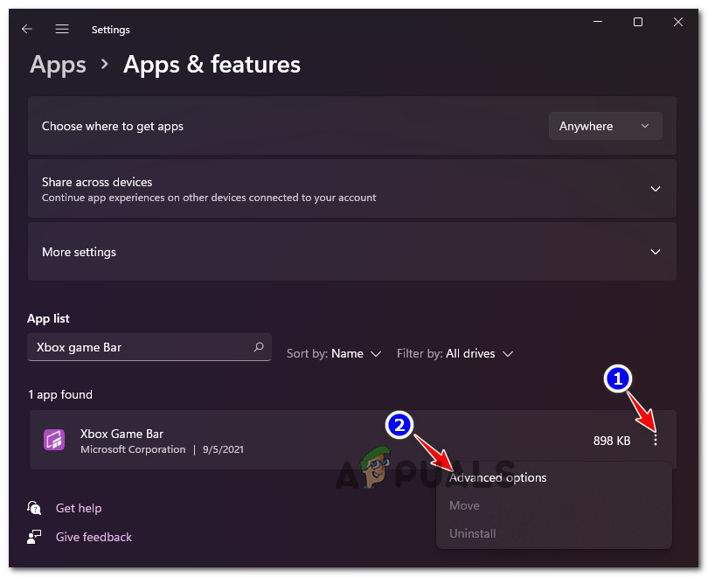
Task: Expand the Share across devices section
Action: click(656, 189)
